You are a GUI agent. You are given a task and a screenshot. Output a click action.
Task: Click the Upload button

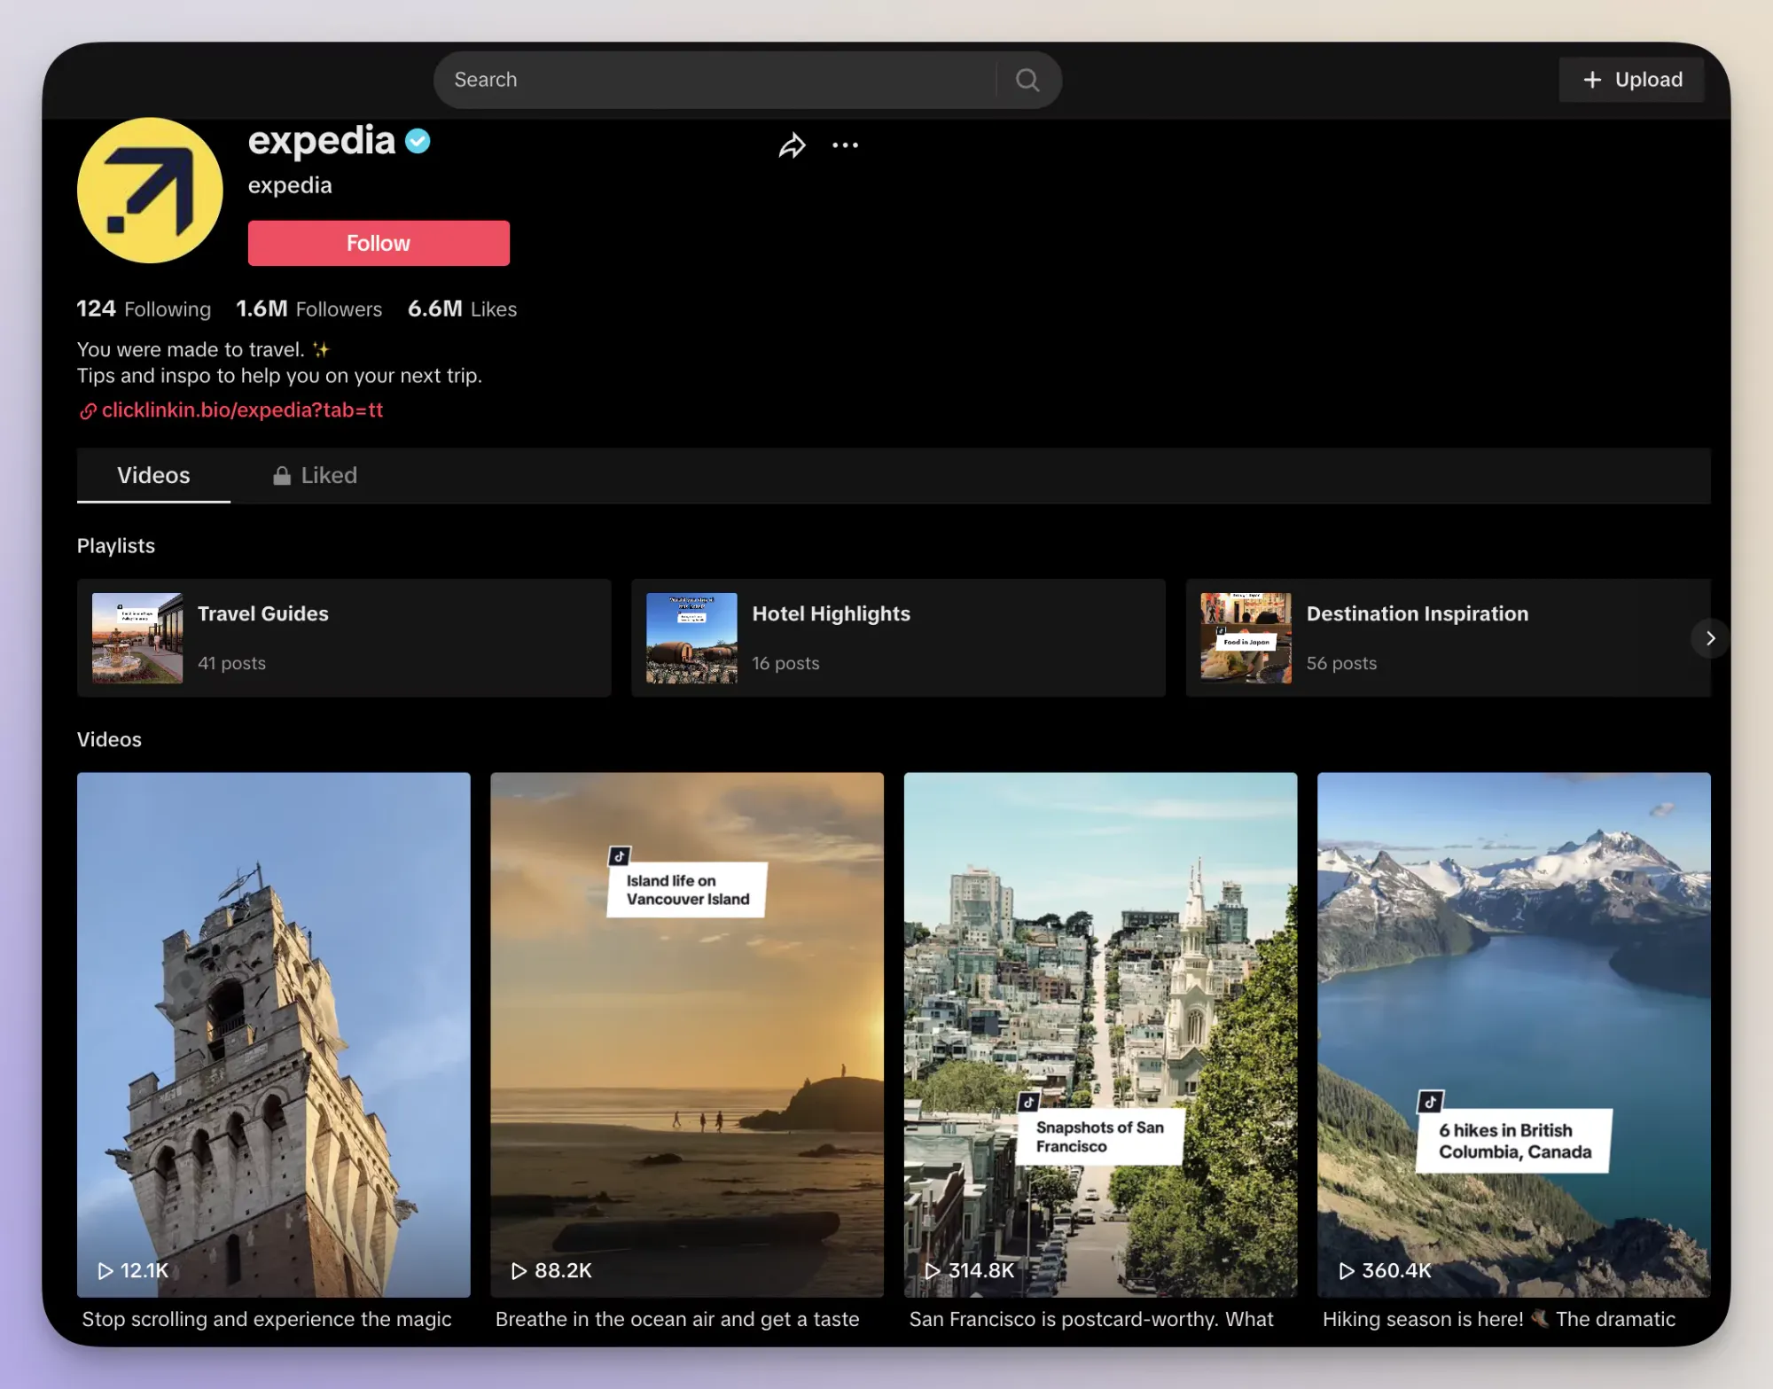click(x=1631, y=80)
